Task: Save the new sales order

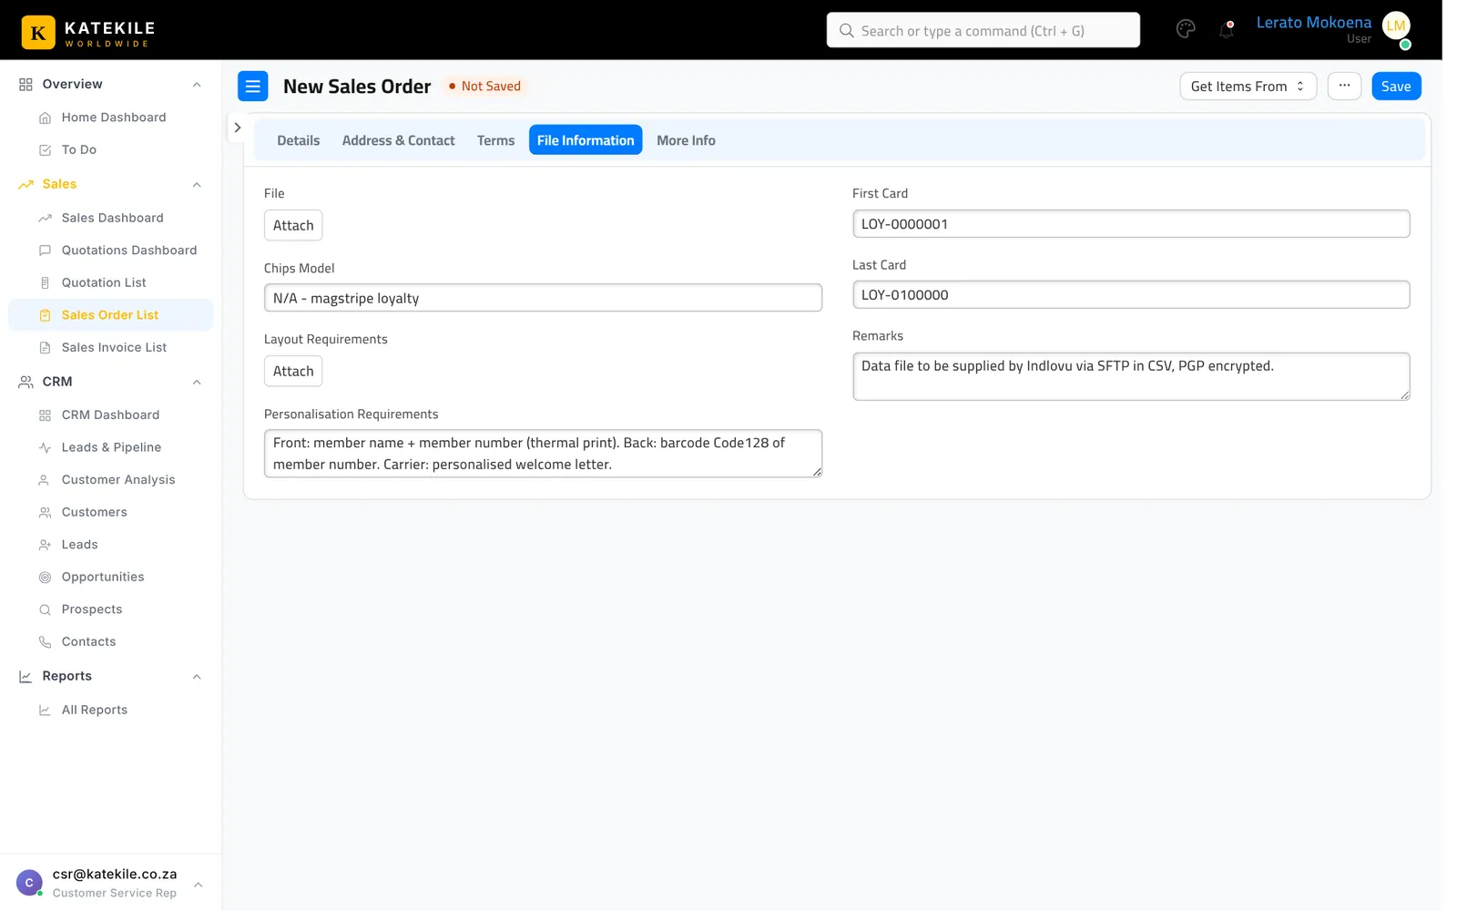Action: click(1396, 87)
